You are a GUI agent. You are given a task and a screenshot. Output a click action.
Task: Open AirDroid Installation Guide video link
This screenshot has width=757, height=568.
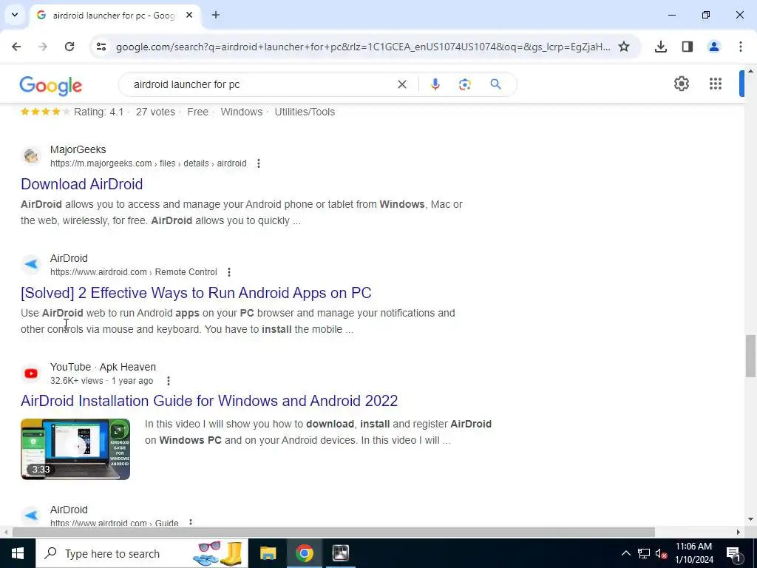[209, 401]
